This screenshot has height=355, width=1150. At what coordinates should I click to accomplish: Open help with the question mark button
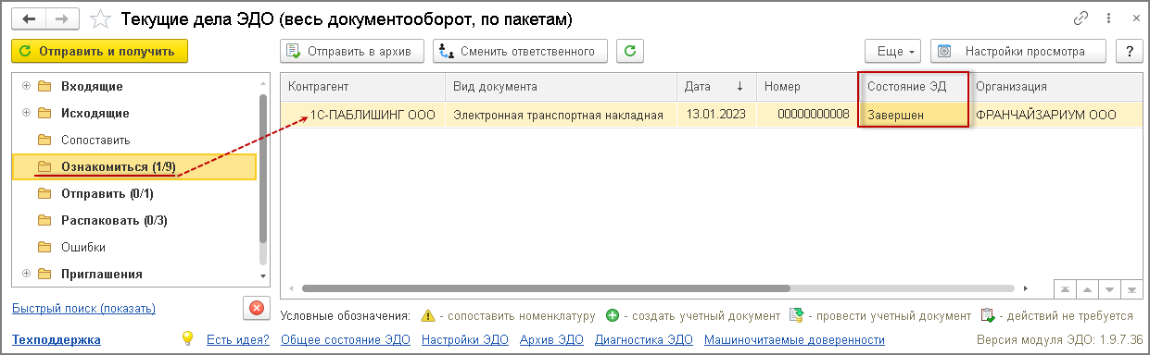[1129, 51]
